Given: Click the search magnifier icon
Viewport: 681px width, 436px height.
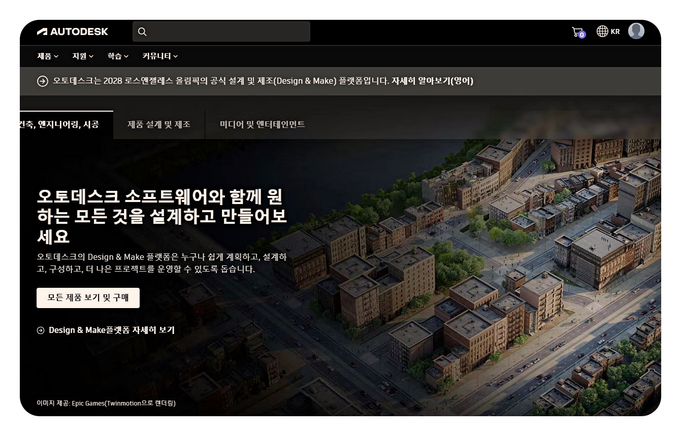Looking at the screenshot, I should [x=142, y=32].
